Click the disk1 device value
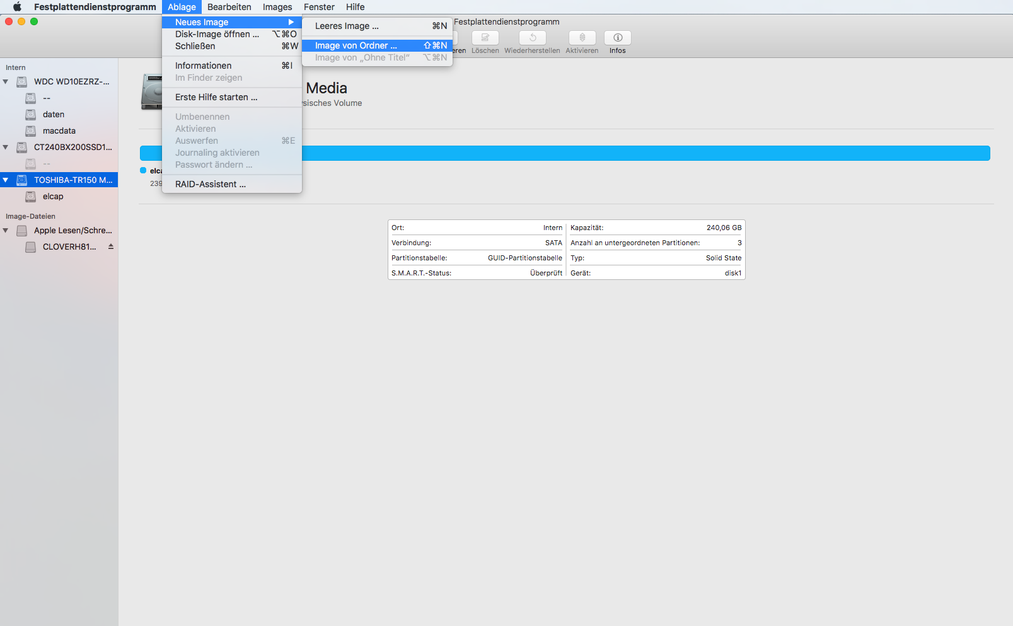 point(733,273)
